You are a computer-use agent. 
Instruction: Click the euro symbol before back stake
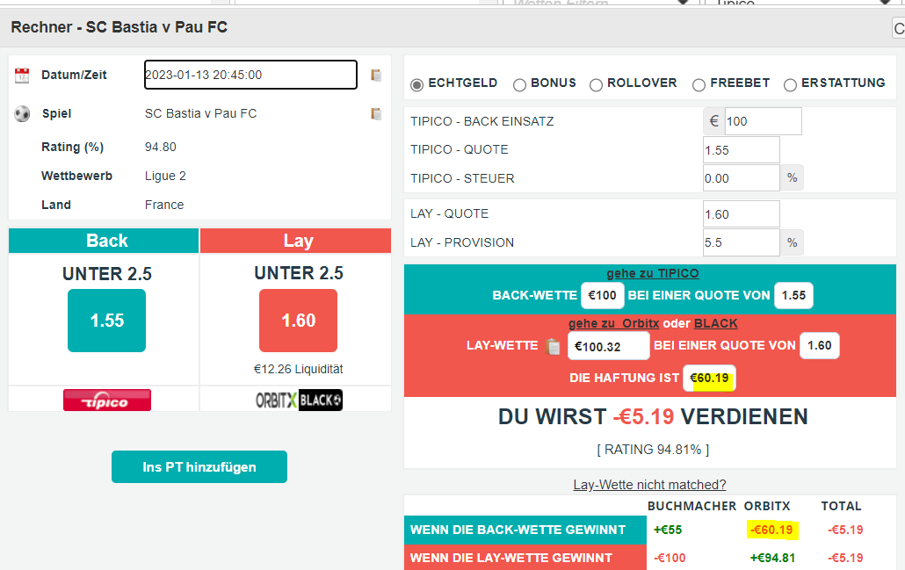(x=714, y=121)
